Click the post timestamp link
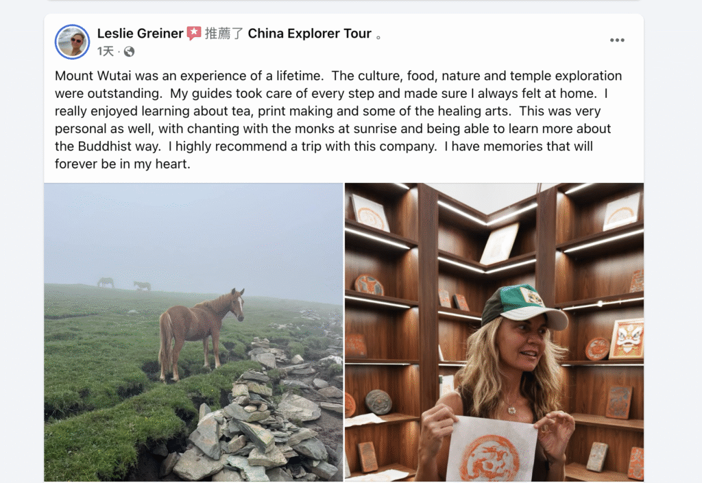The width and height of the screenshot is (702, 483). [x=105, y=51]
